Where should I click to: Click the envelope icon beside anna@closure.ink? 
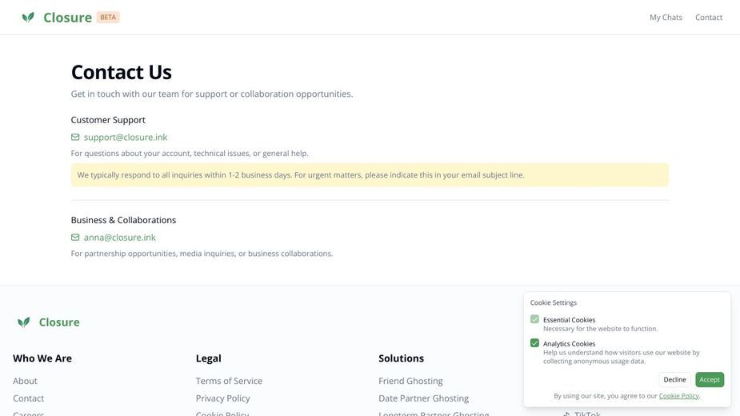point(75,237)
